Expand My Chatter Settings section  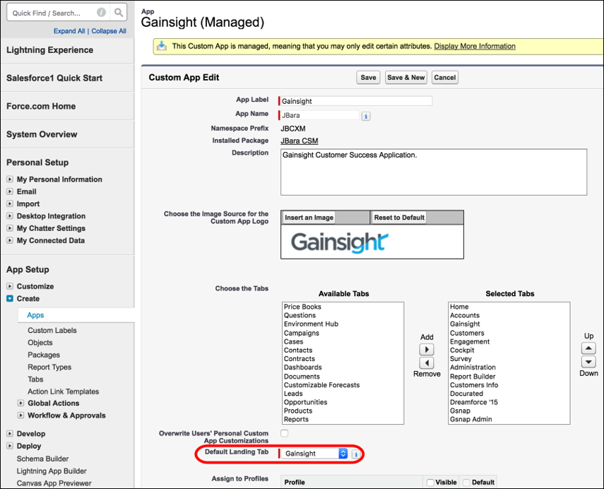pos(10,228)
